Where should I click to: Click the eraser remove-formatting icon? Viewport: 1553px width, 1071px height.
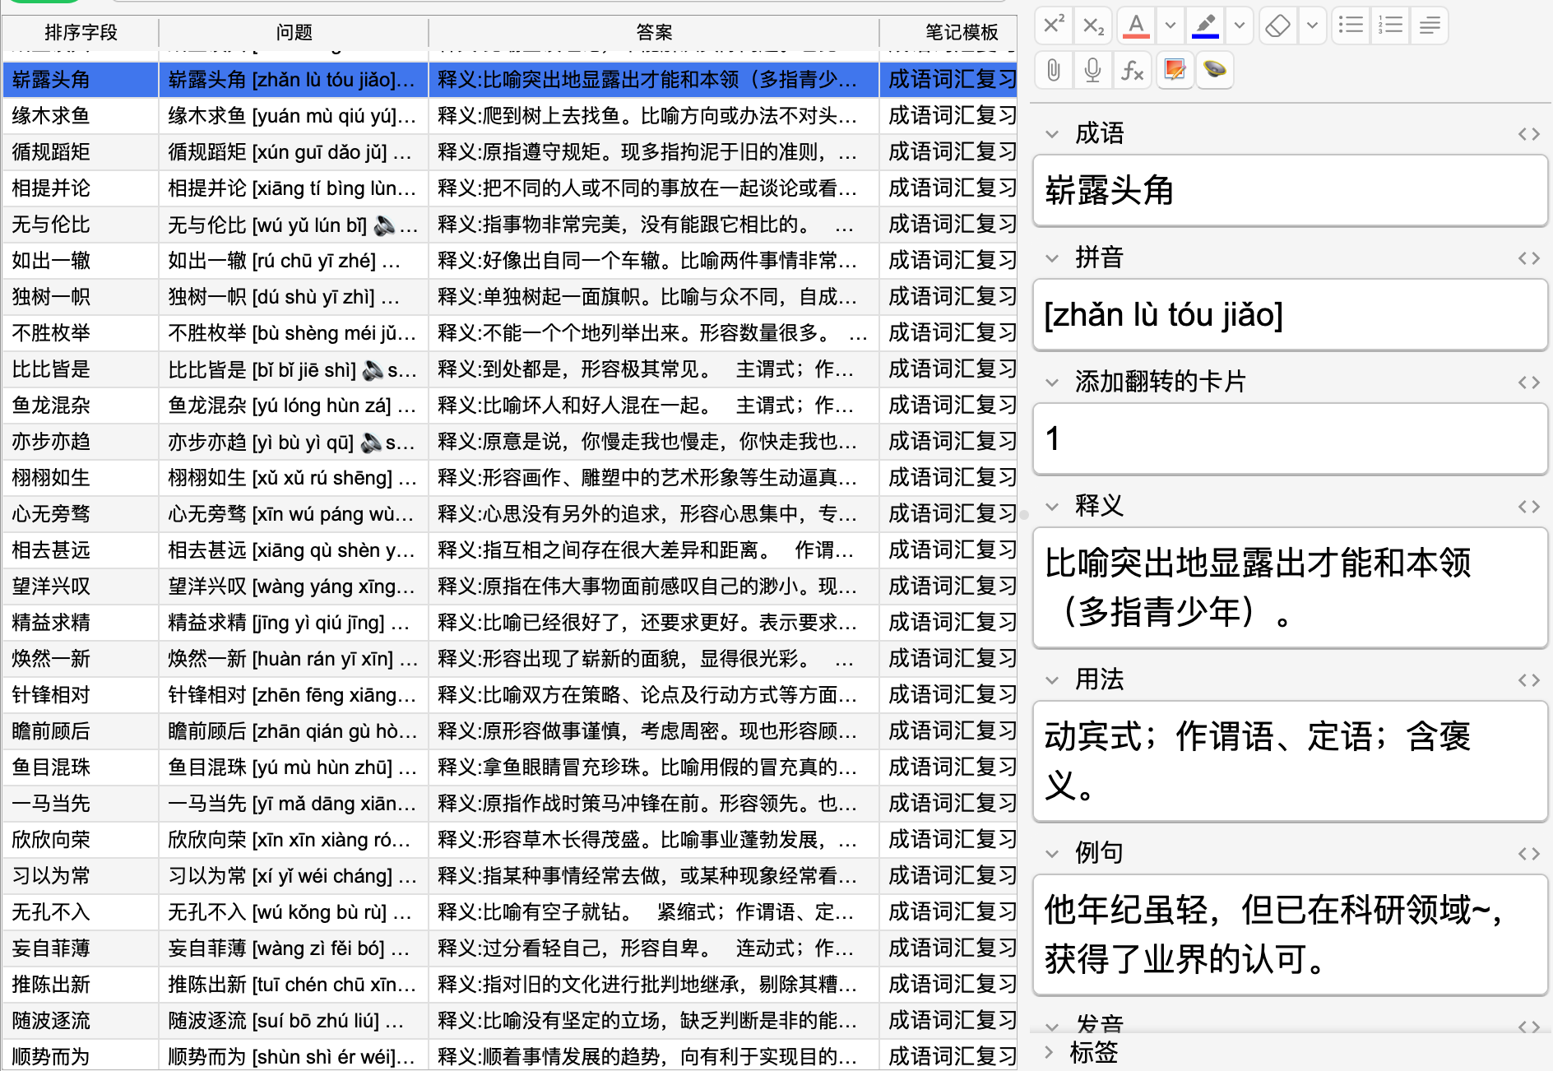pos(1277,25)
